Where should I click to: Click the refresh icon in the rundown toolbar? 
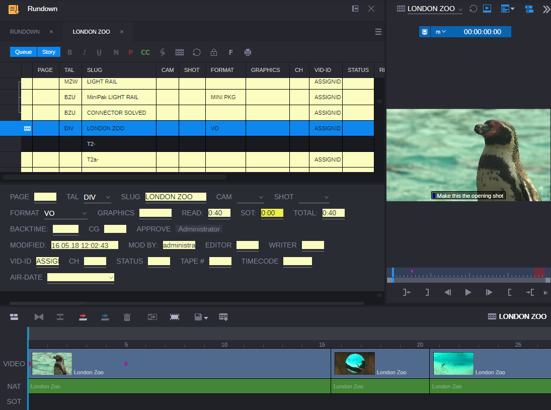(x=196, y=52)
